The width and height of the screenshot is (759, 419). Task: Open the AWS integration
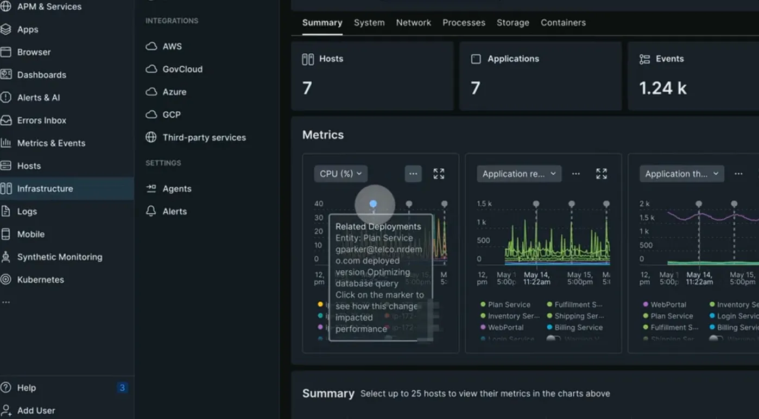click(x=172, y=47)
